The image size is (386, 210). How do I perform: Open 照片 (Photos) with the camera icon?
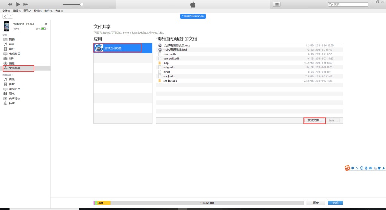[12, 59]
